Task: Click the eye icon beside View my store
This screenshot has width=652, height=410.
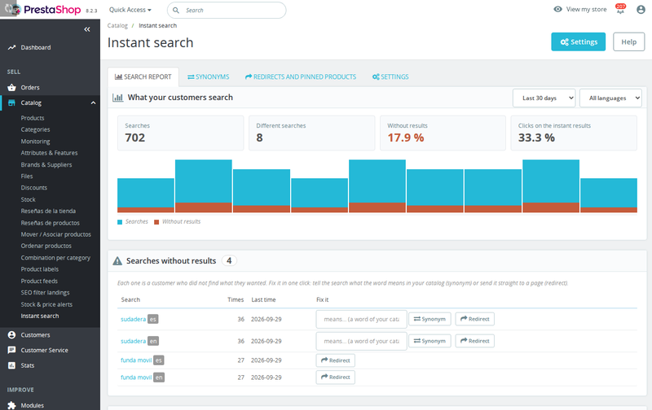Action: pos(557,9)
